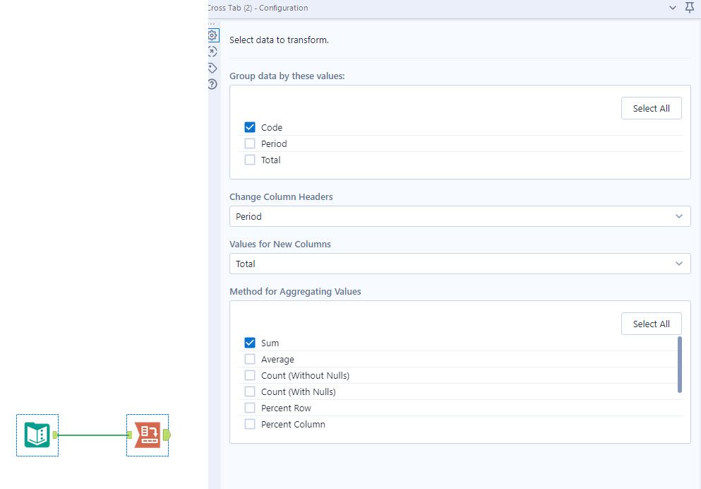Pin the Configuration window

pos(690,8)
